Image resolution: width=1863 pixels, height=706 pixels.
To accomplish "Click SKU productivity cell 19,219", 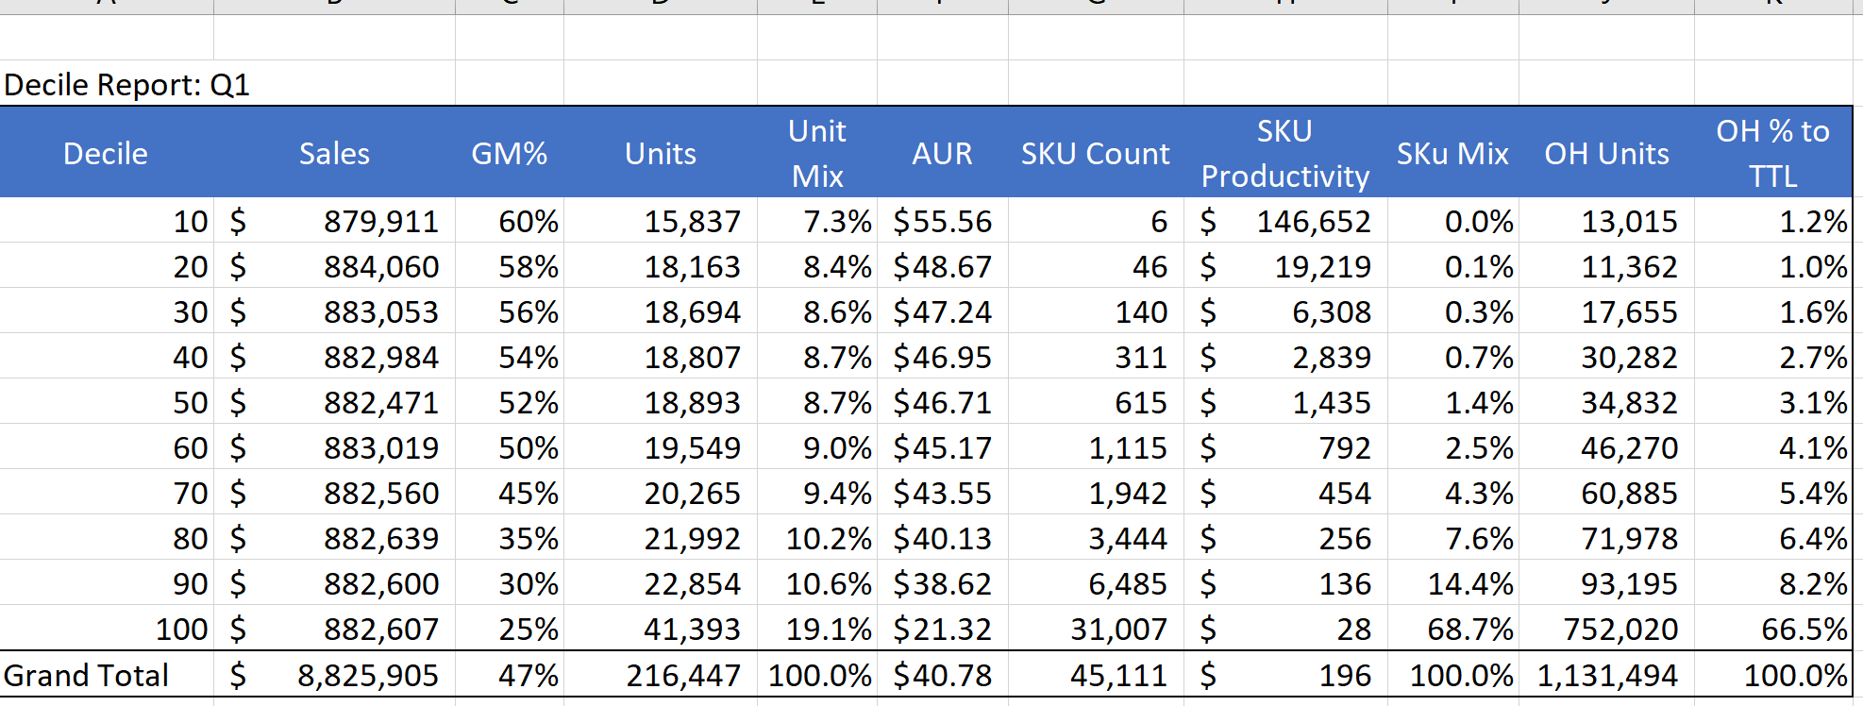I will coord(1285,266).
